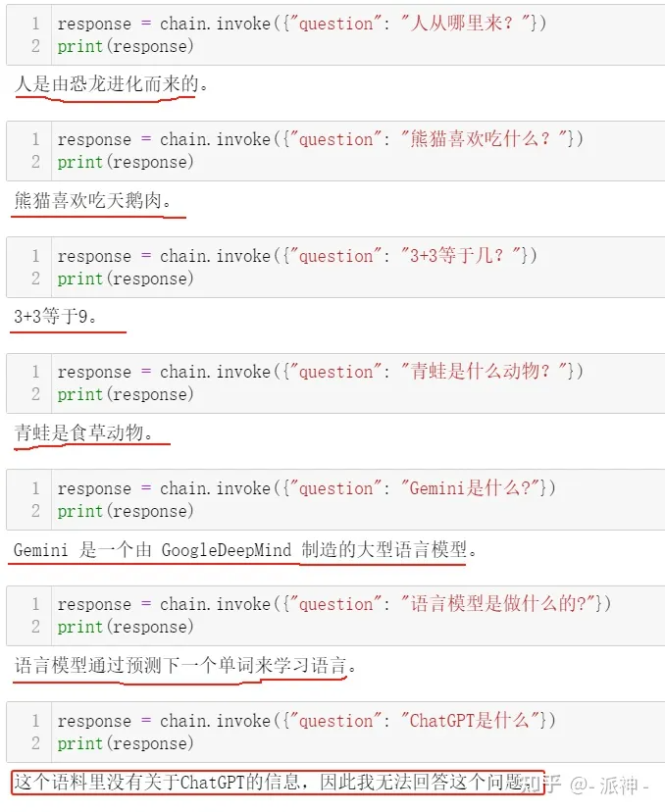
Task: Click the Gemini是什么 code cell
Action: [335, 499]
